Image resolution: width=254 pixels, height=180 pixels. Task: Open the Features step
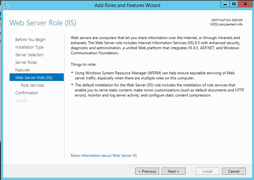point(23,70)
